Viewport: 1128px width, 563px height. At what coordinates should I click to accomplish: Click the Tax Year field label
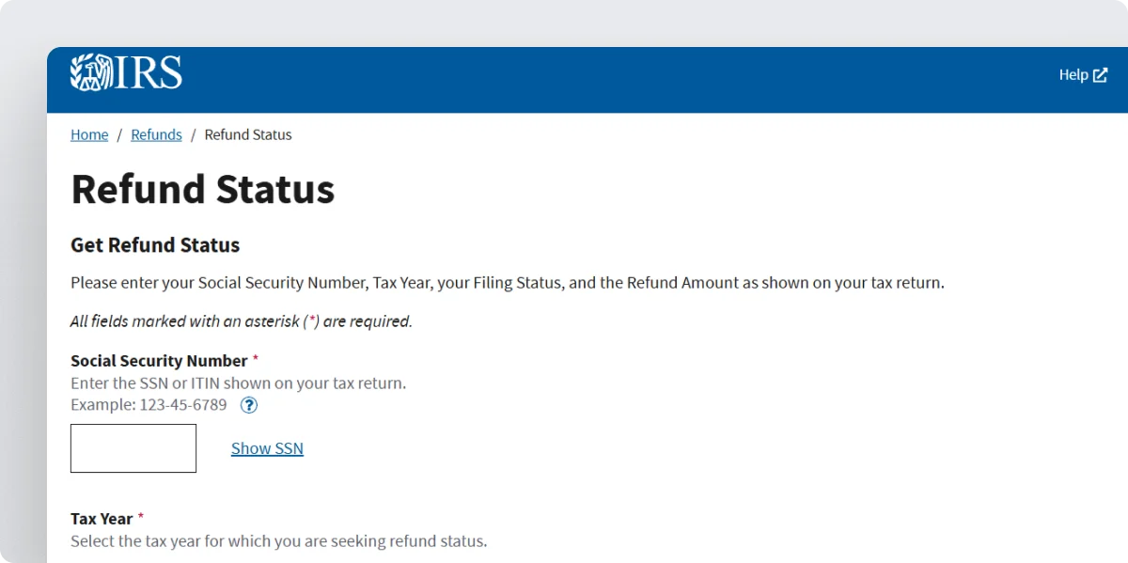tap(102, 518)
